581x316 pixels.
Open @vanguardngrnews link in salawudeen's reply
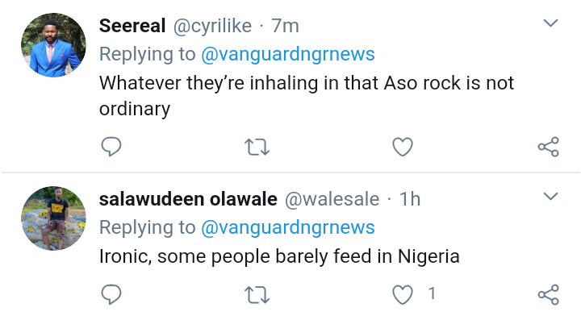coord(288,227)
